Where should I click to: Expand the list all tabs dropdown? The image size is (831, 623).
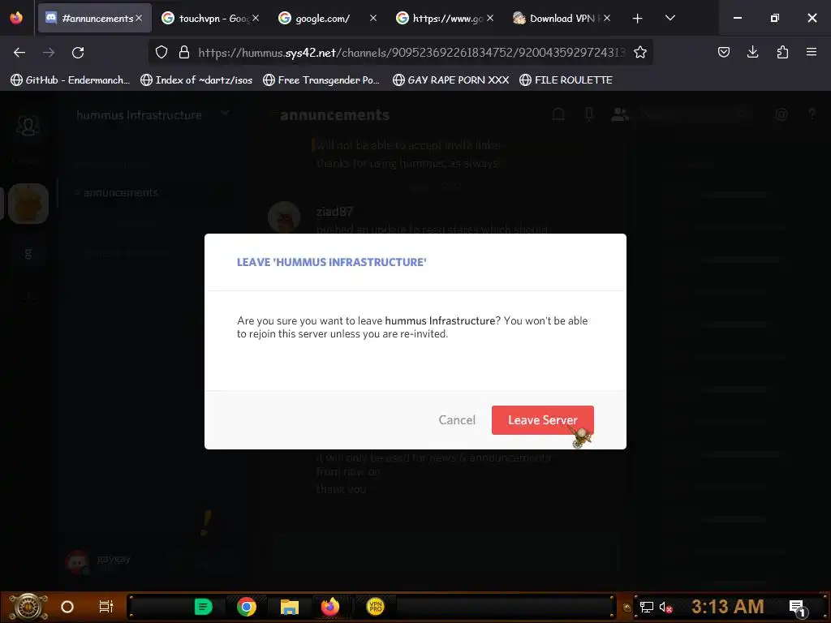(670, 18)
